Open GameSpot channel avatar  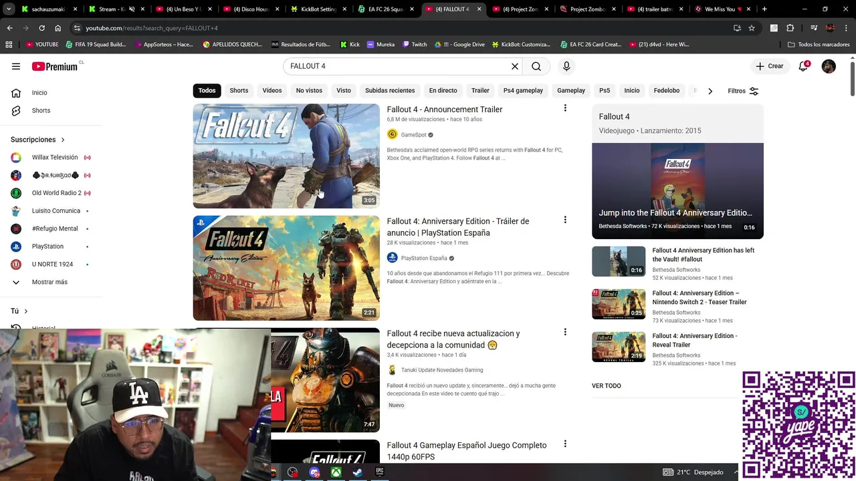pyautogui.click(x=393, y=135)
